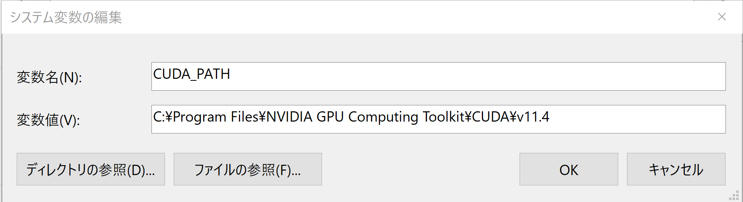Click the word Files in the value path
Image resolution: width=743 pixels, height=202 pixels.
pos(244,117)
